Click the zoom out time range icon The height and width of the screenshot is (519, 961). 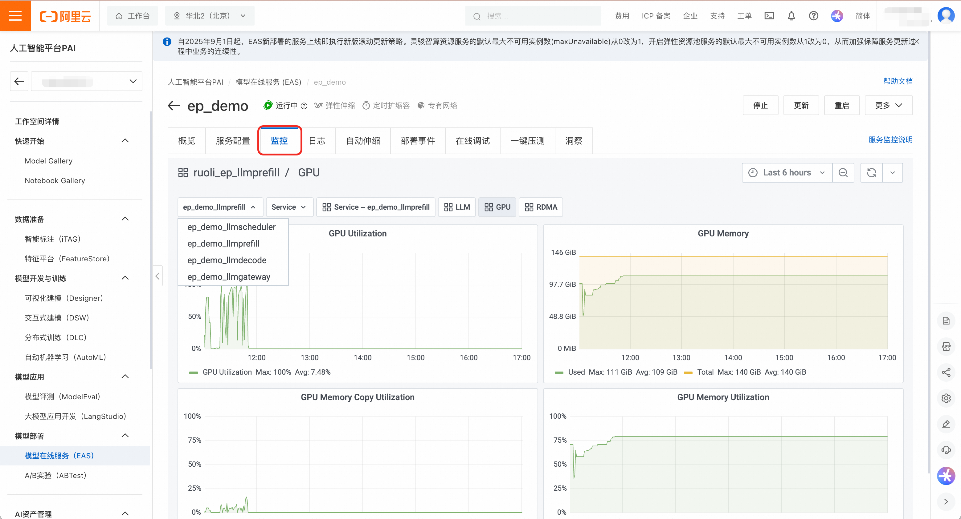[x=843, y=172]
